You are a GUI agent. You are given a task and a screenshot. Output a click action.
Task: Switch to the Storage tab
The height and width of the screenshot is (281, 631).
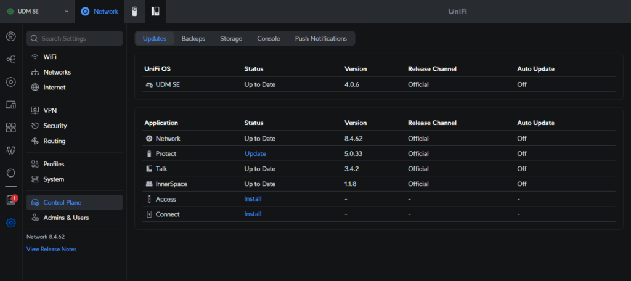pos(231,39)
